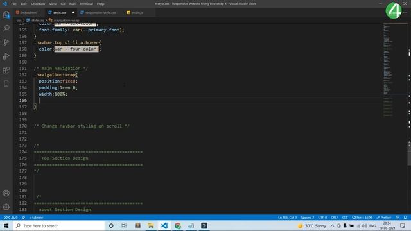Open the Explorer view in activity bar

coord(6,15)
